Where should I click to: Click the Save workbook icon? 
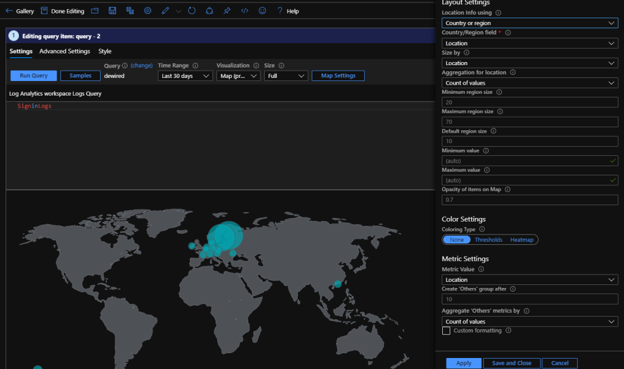112,11
